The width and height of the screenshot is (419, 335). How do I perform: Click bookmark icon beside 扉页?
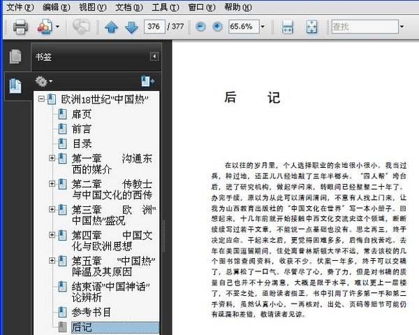pyautogui.click(x=62, y=114)
